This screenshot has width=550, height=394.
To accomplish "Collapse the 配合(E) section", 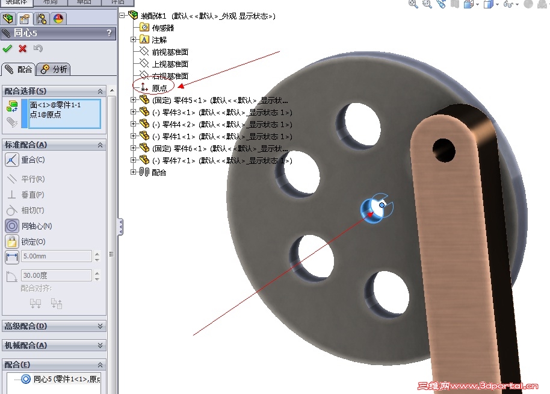I will [100, 364].
